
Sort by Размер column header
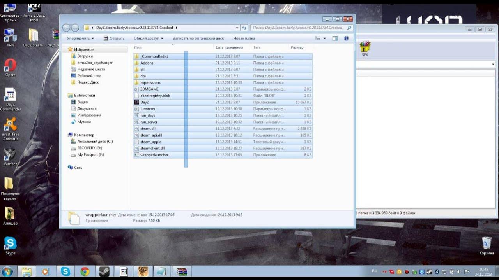tap(301, 47)
